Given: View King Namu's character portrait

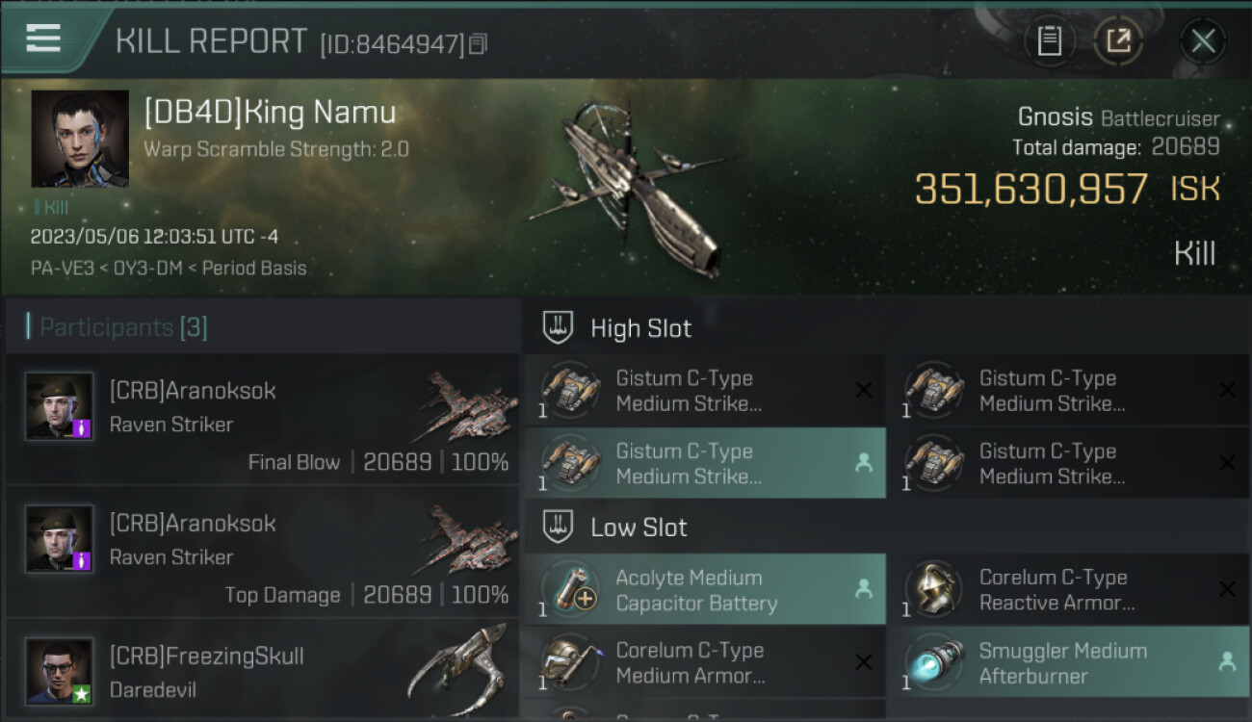Looking at the screenshot, I should tap(80, 139).
